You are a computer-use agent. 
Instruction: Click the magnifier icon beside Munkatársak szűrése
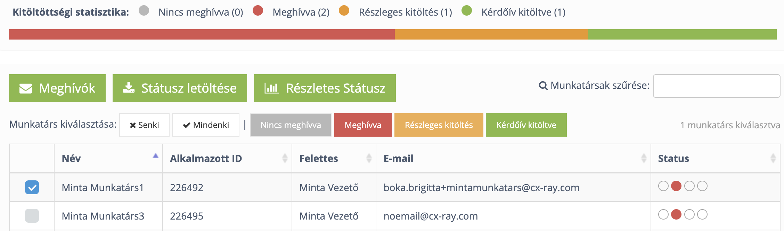pyautogui.click(x=543, y=85)
